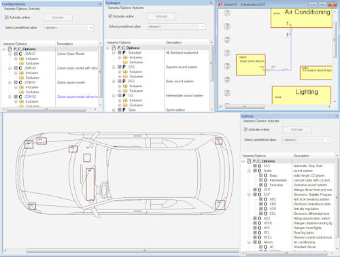This screenshot has height=257, width=340.
Task: Select 'Superior sound system' description text
Action: pyautogui.click(x=182, y=67)
